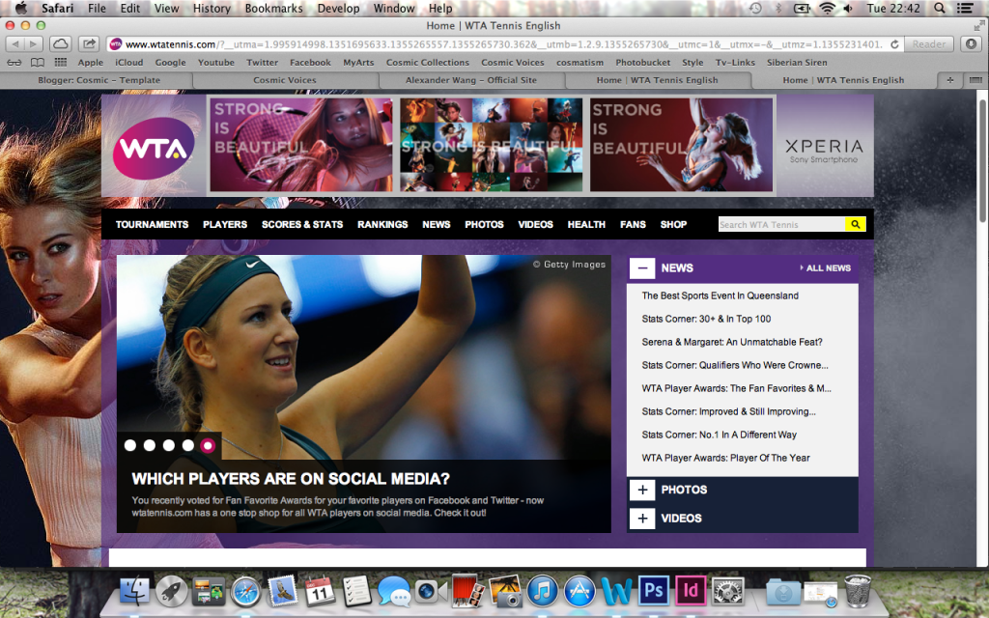Open Top Sites from the grid icon
Viewport: 989px width, 618px height.
tap(61, 63)
